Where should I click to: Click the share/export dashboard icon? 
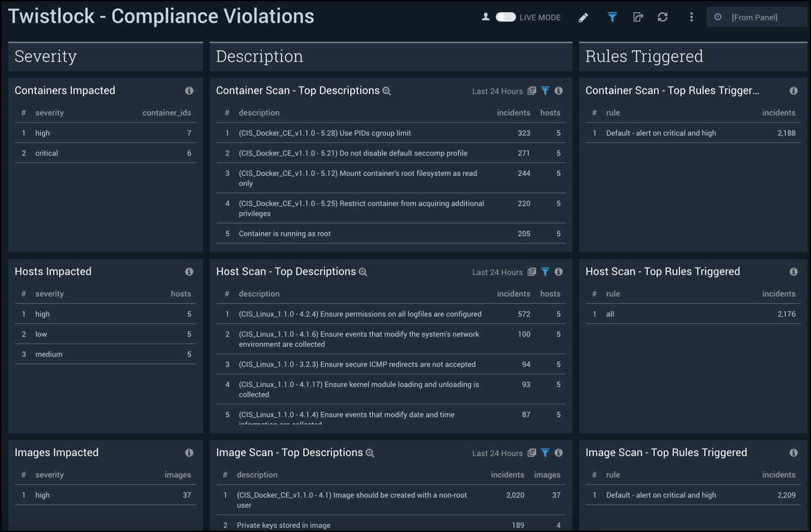pos(638,17)
